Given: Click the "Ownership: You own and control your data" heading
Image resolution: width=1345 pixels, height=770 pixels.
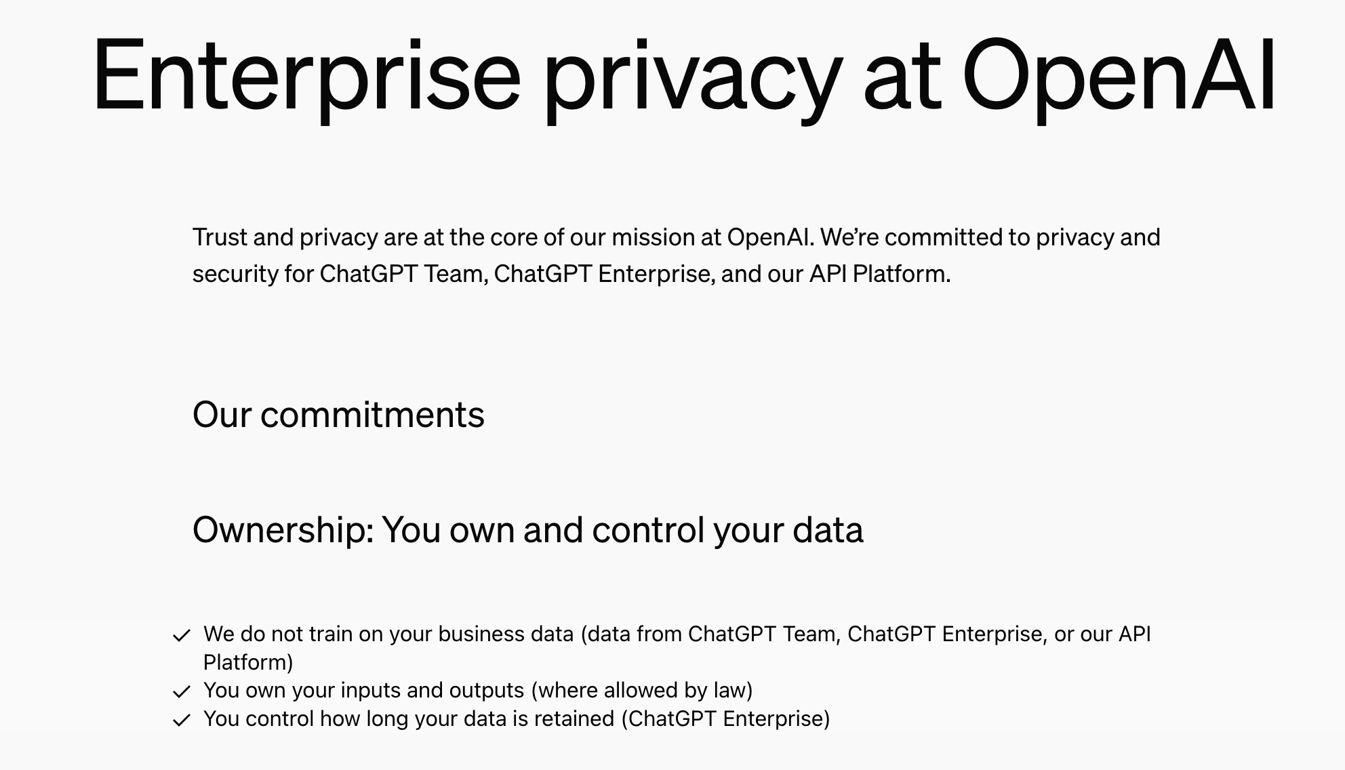Looking at the screenshot, I should tap(528, 530).
